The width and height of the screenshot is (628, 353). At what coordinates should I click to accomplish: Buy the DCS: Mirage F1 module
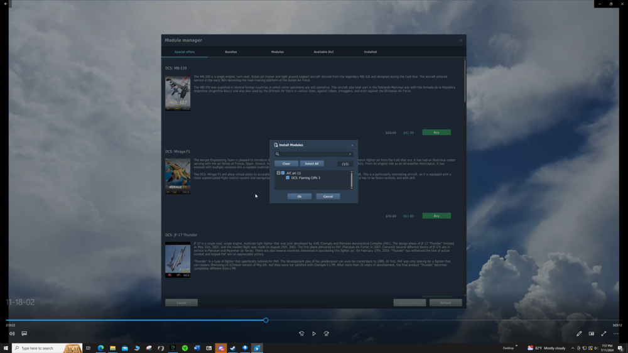click(x=436, y=215)
